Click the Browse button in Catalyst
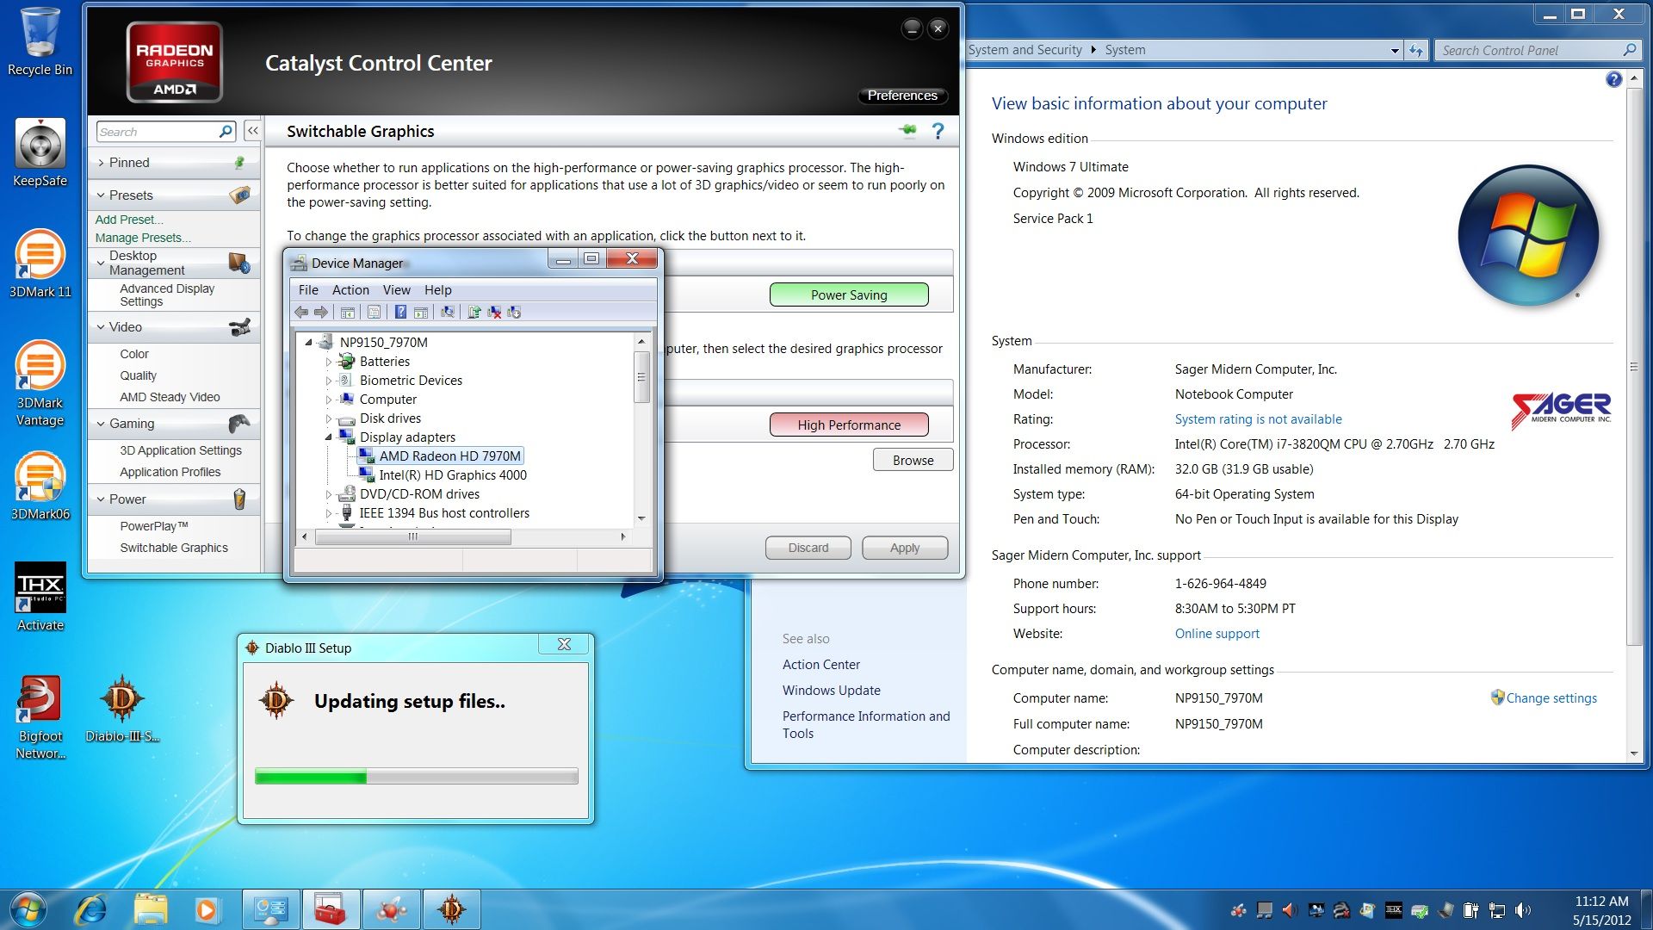The height and width of the screenshot is (930, 1653). tap(913, 460)
